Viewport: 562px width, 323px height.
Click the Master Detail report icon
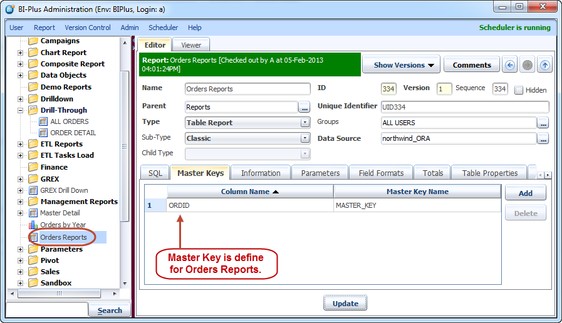(x=33, y=213)
